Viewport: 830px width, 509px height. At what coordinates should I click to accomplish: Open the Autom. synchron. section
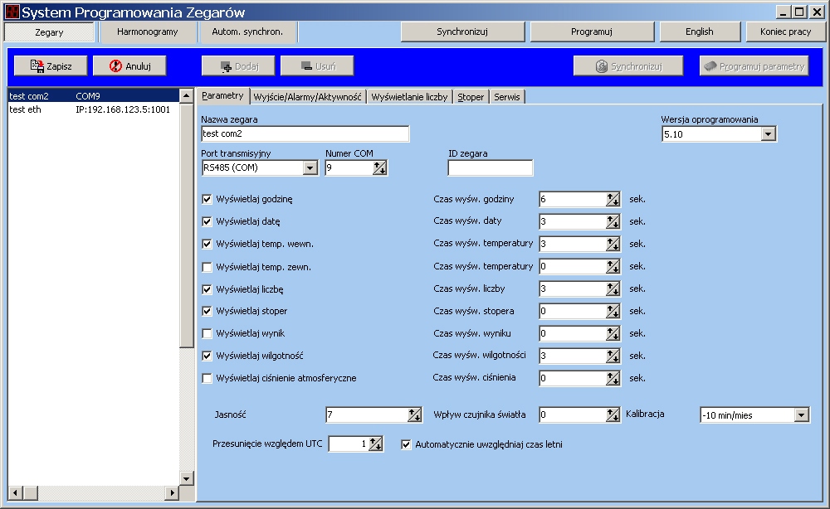pos(247,32)
